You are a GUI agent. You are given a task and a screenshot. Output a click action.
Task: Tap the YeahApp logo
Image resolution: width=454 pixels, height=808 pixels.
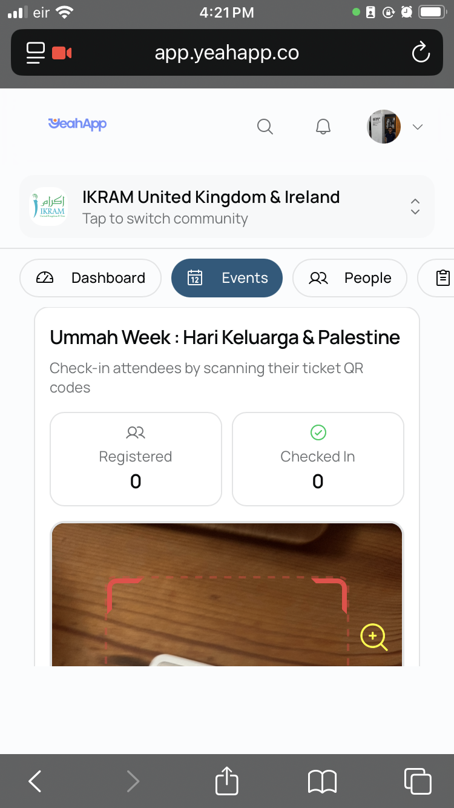click(x=77, y=124)
